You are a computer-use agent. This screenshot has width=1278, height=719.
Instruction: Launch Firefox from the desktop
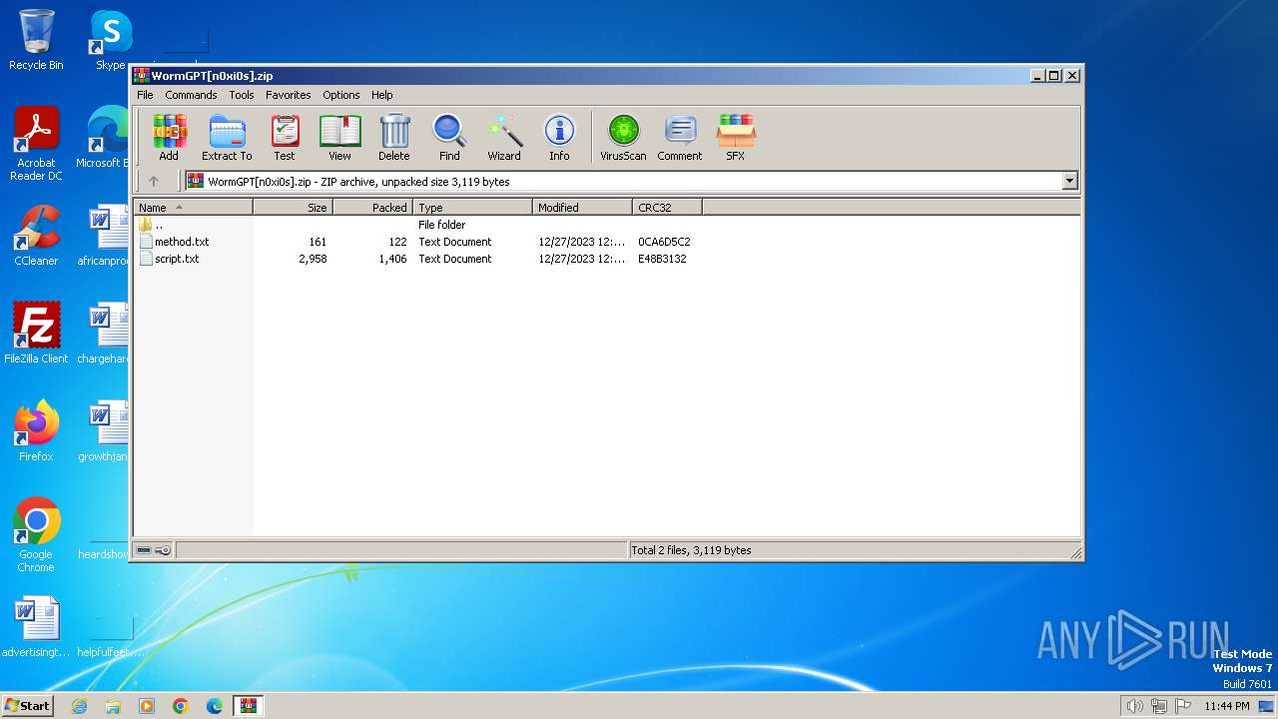[36, 431]
